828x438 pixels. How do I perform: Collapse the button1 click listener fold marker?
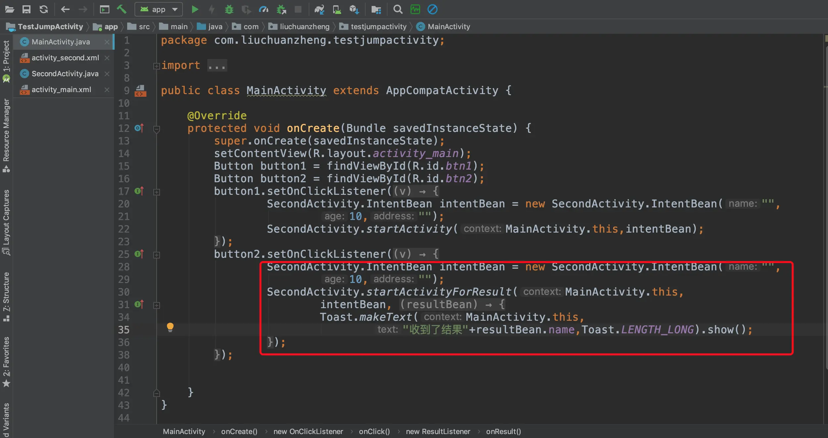coord(157,192)
